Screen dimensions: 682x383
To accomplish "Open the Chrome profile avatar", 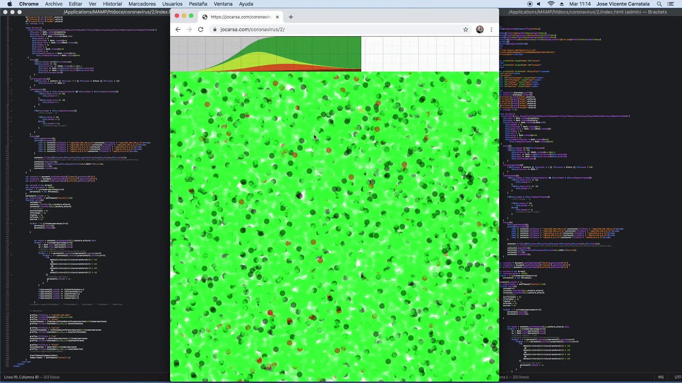I will point(480,29).
